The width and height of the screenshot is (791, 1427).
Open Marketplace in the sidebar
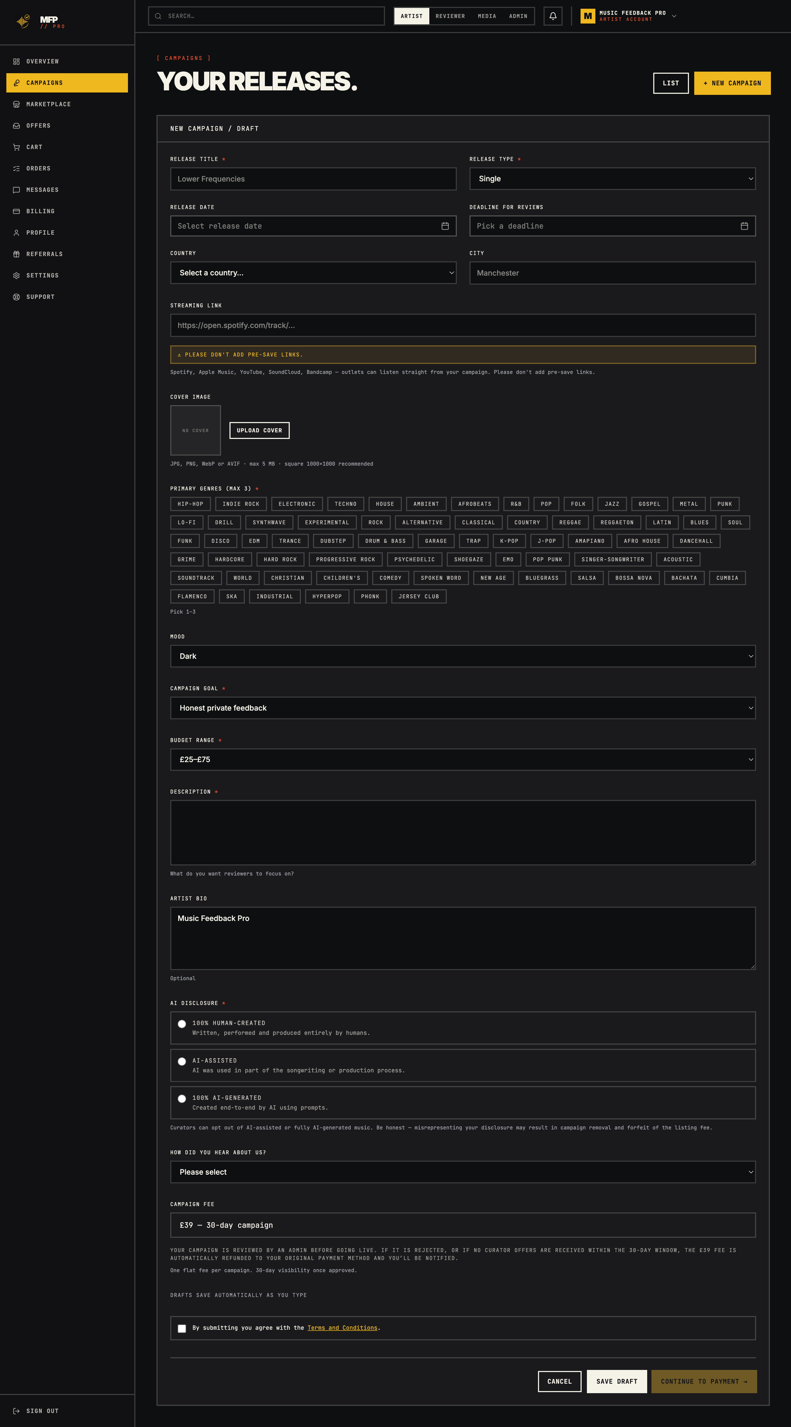(67, 104)
